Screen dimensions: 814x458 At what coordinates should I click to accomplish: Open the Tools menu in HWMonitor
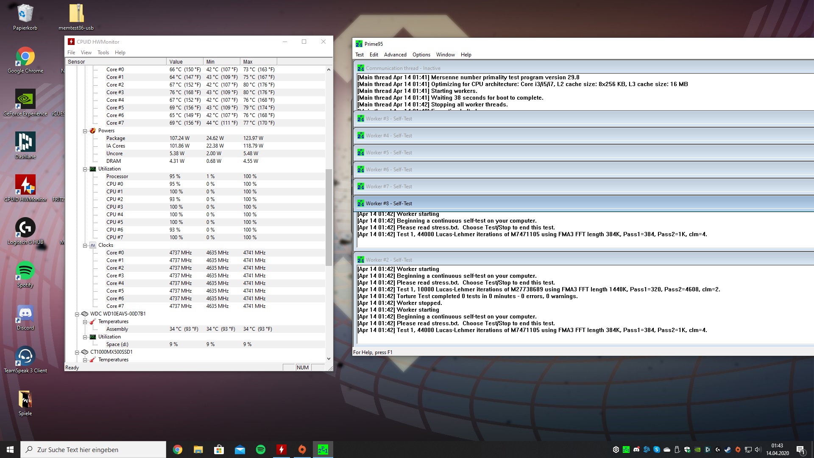click(x=103, y=52)
